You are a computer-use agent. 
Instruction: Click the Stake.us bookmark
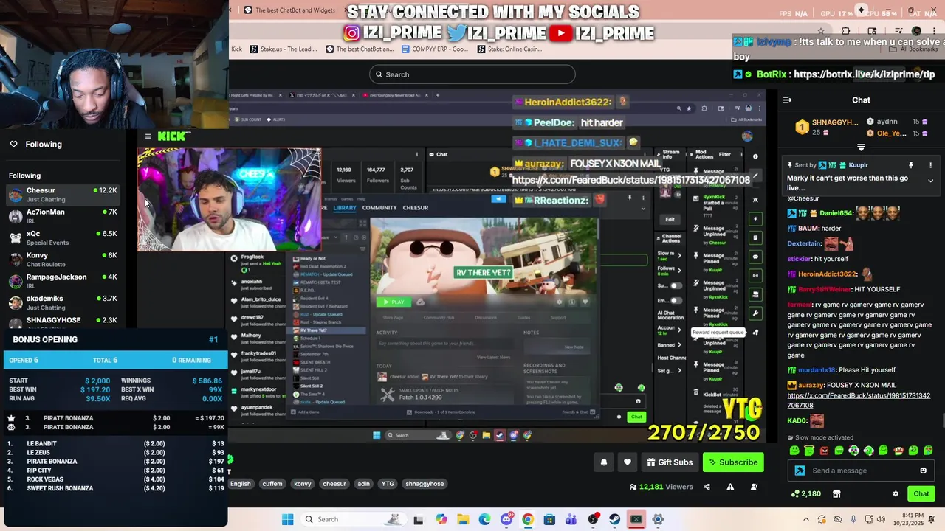pos(283,49)
